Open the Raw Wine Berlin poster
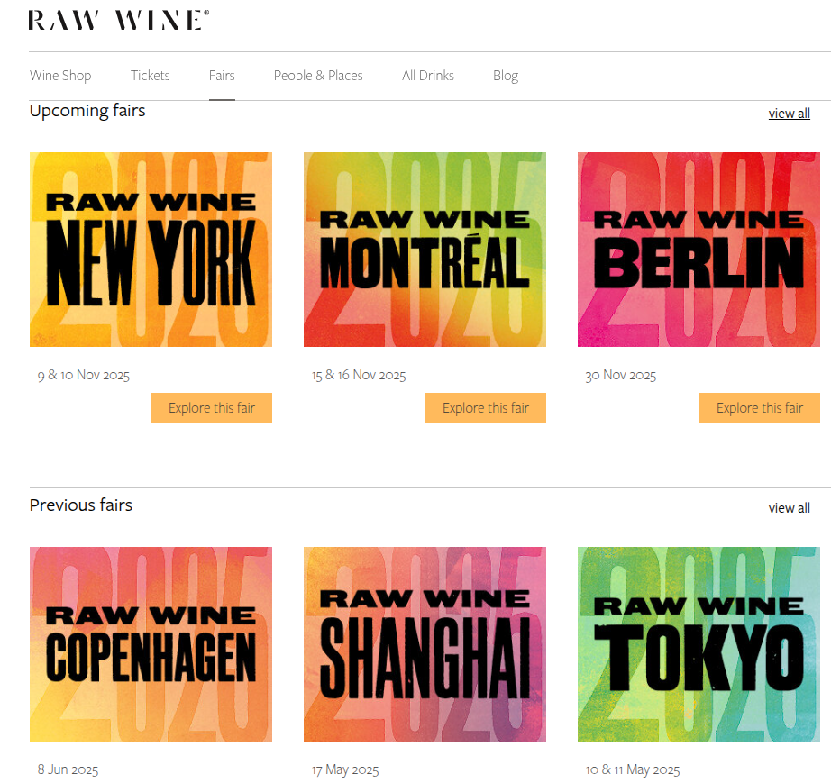Screen dimensions: 831x783 tap(699, 250)
